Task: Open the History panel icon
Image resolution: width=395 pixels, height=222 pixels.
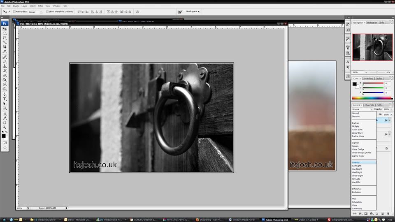Action: (348, 24)
